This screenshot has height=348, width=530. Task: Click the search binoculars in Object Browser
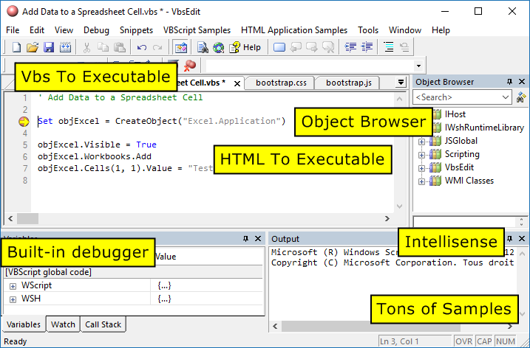tap(521, 97)
